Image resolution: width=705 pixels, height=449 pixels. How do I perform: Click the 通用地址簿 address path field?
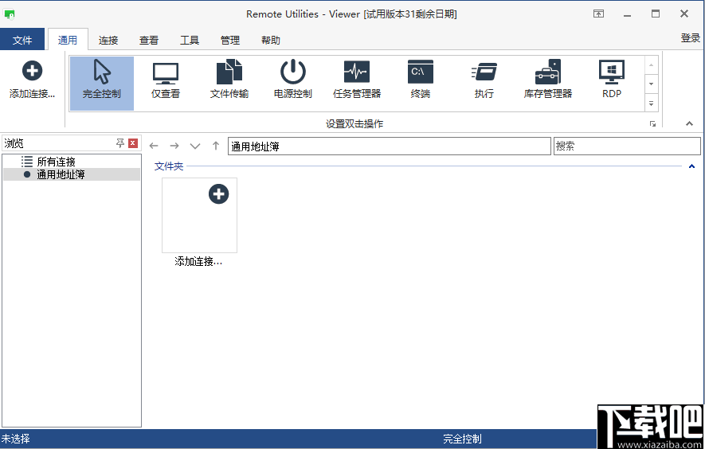pyautogui.click(x=390, y=146)
